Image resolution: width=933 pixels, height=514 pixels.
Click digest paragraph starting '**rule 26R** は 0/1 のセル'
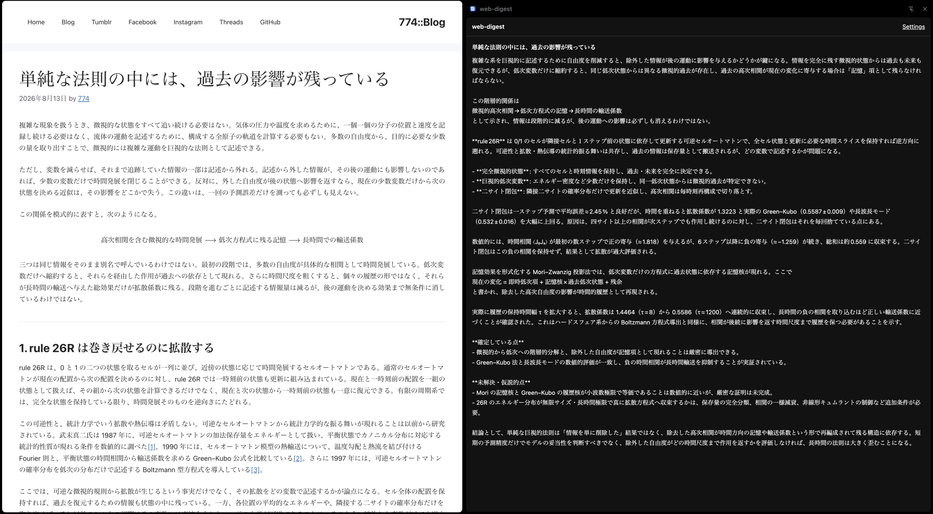(x=695, y=146)
